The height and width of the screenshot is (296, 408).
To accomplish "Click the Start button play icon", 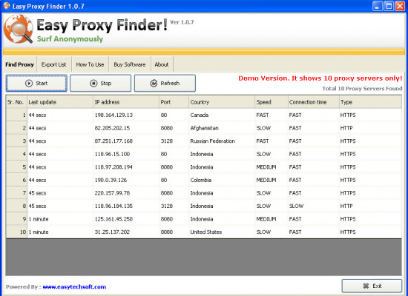I will pyautogui.click(x=29, y=84).
